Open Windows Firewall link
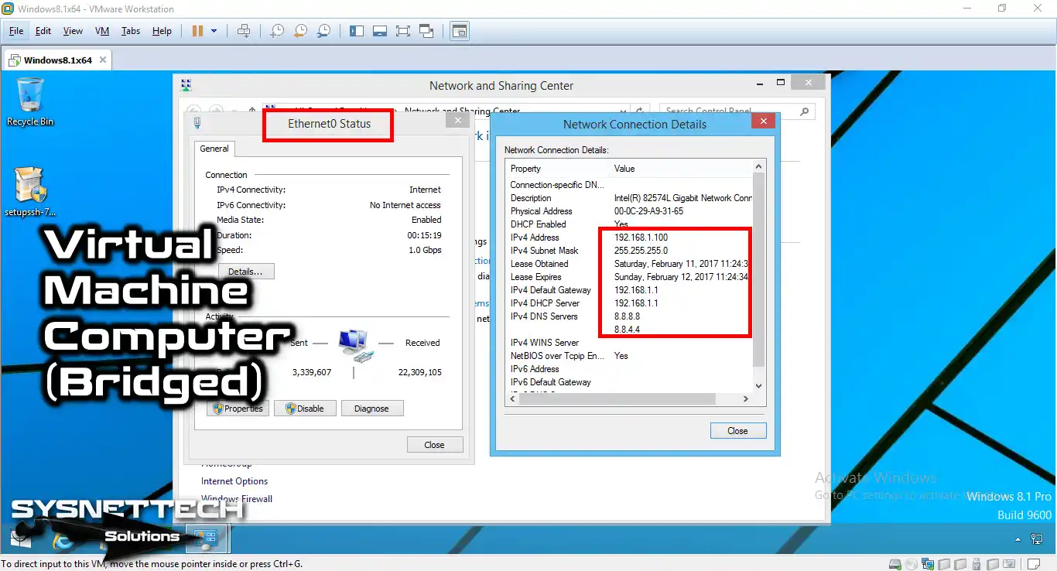The image size is (1057, 571). (x=237, y=499)
